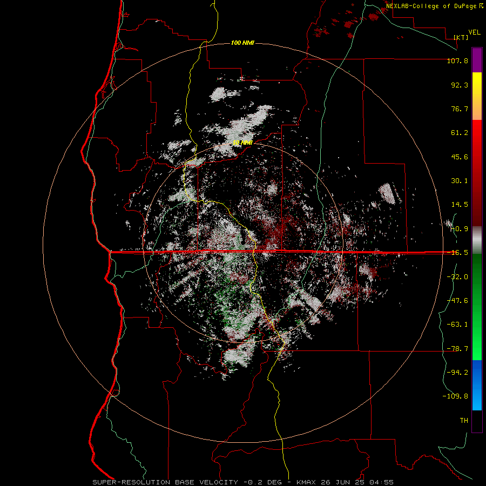486x486 pixels.
Task: Click the green segment of the color bar
Action: click(x=477, y=307)
